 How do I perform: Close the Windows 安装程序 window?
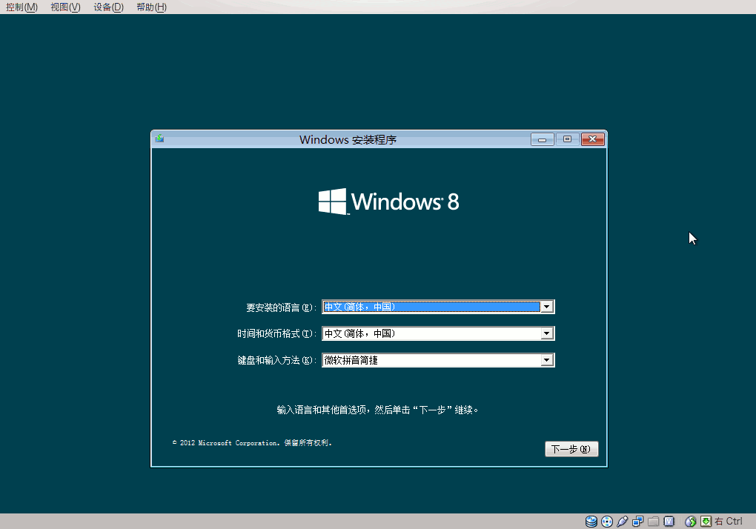(592, 139)
